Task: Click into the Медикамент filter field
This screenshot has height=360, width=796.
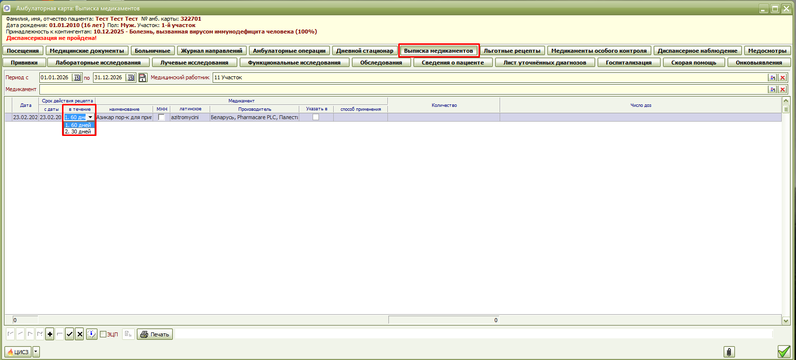Action: click(394, 90)
